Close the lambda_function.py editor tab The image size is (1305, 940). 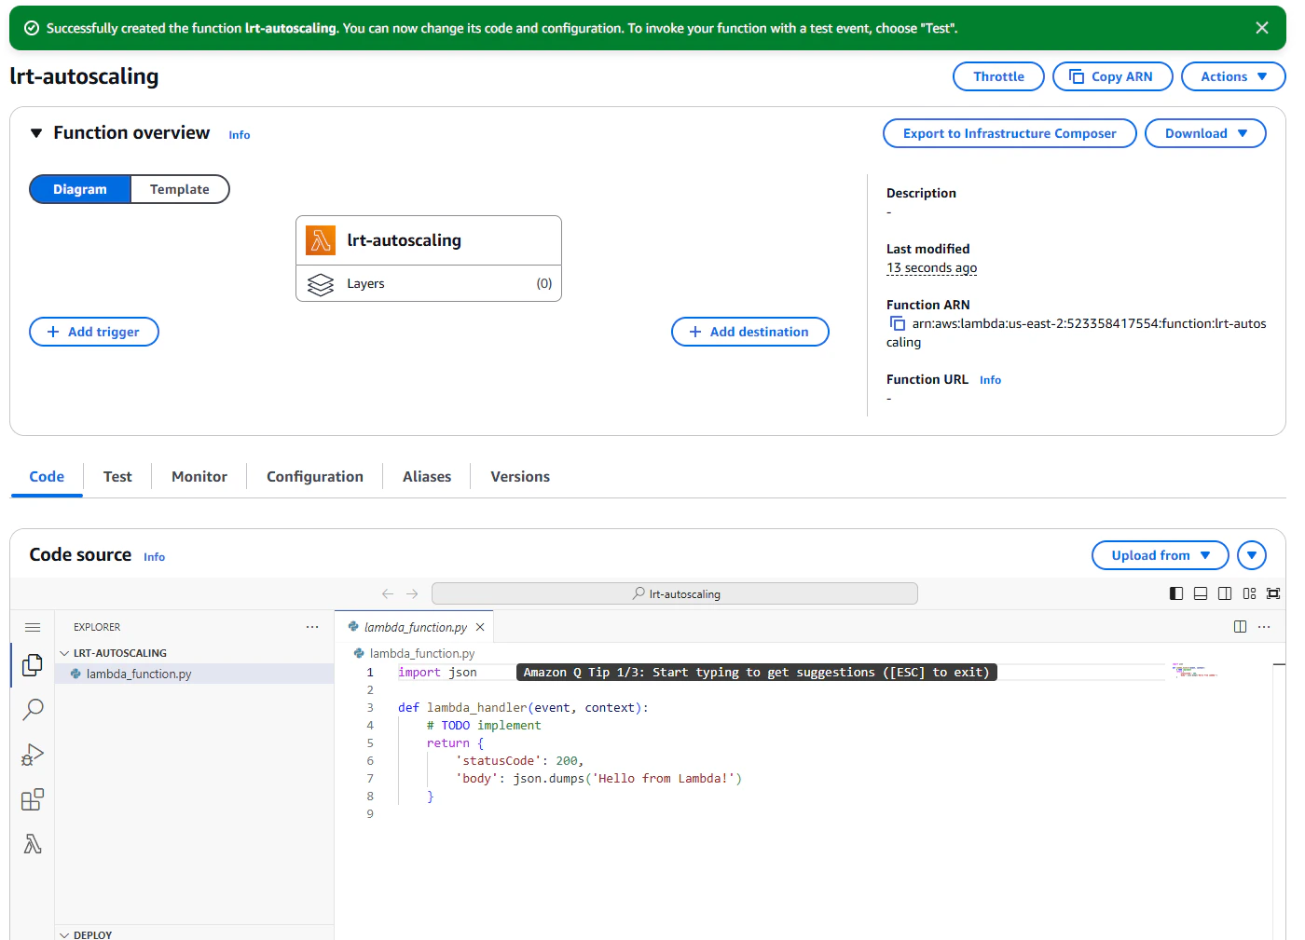click(480, 627)
